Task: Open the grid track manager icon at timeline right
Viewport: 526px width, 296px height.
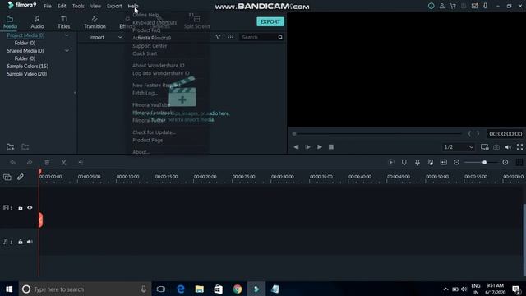Action: coord(519,163)
